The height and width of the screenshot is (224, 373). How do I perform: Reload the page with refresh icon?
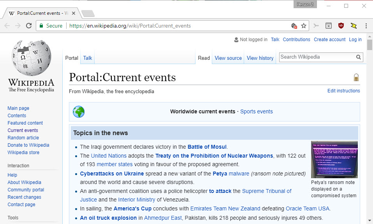pos(29,26)
